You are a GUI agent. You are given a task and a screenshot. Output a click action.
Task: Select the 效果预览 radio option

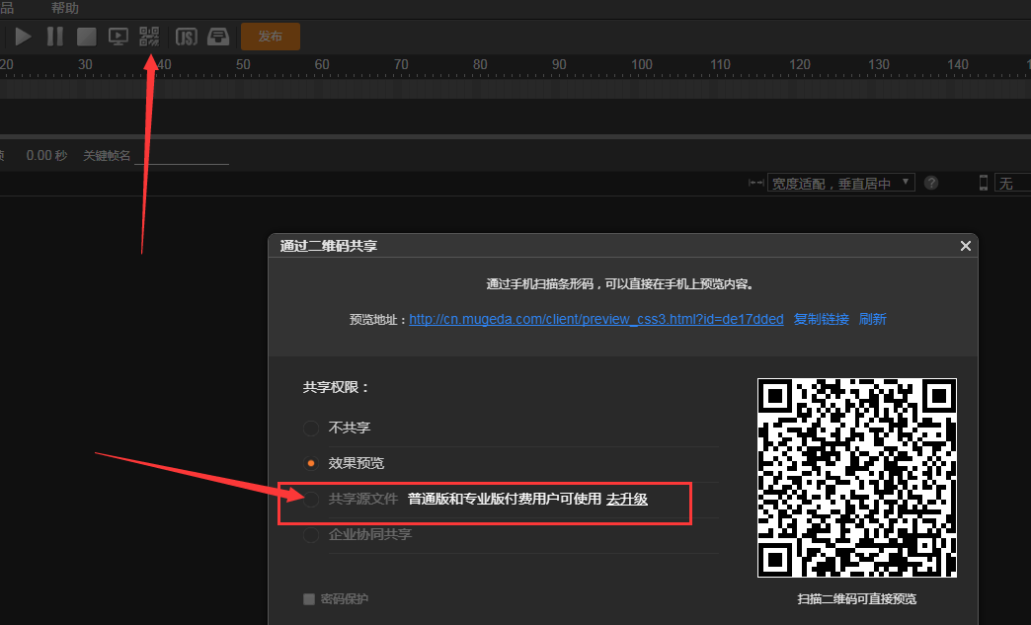(311, 463)
